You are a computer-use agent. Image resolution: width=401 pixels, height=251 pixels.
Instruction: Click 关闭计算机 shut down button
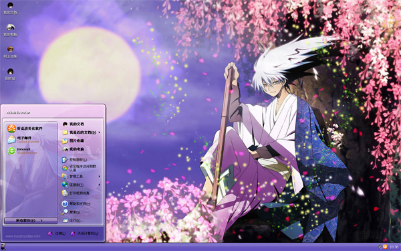(85, 234)
